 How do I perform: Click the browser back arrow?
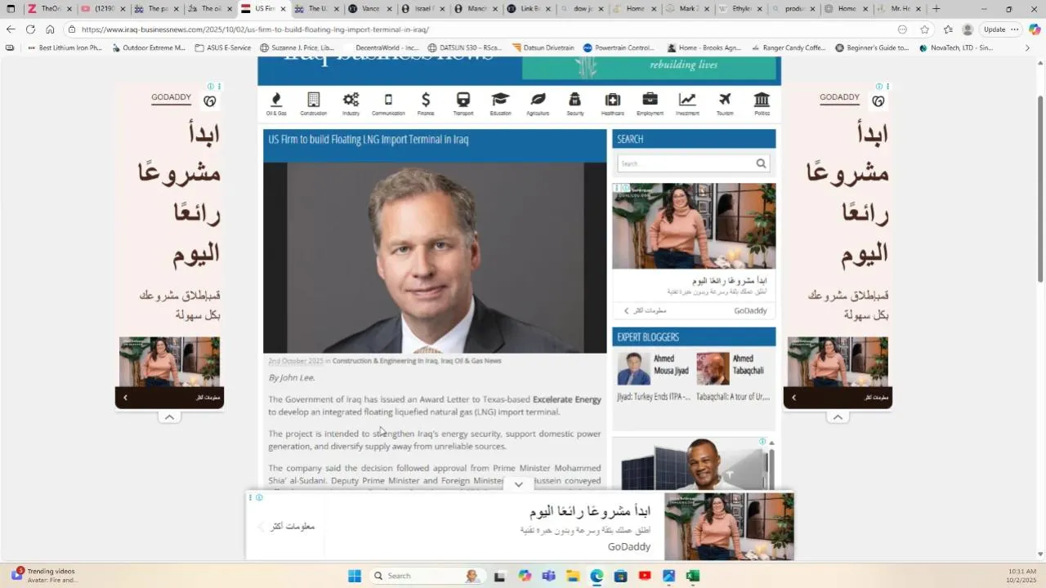[x=11, y=29]
